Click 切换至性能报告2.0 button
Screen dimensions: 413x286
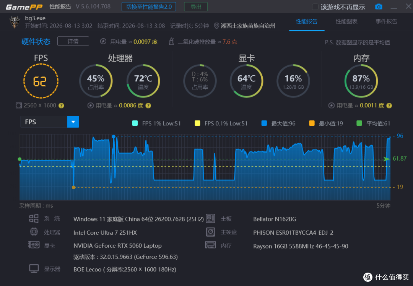click(149, 6)
